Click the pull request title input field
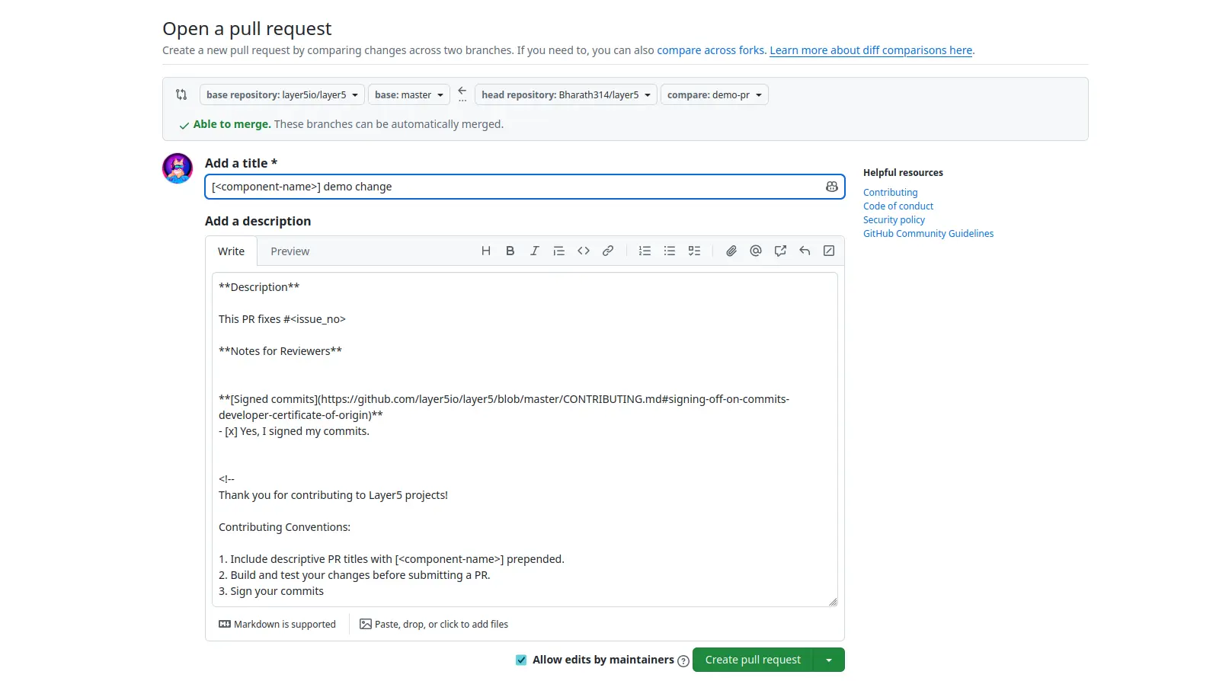The width and height of the screenshot is (1232, 681). tap(525, 187)
